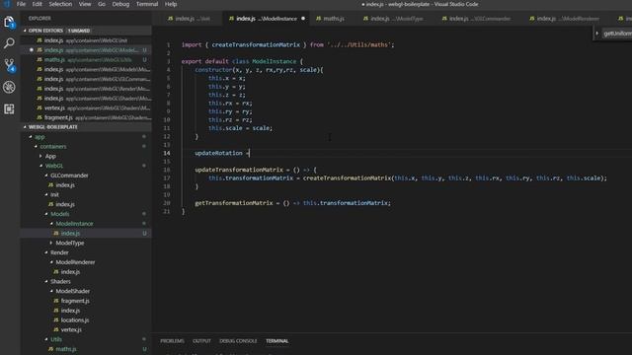Select maths.js in Open Editors list
This screenshot has height=355, width=632.
tap(86, 59)
